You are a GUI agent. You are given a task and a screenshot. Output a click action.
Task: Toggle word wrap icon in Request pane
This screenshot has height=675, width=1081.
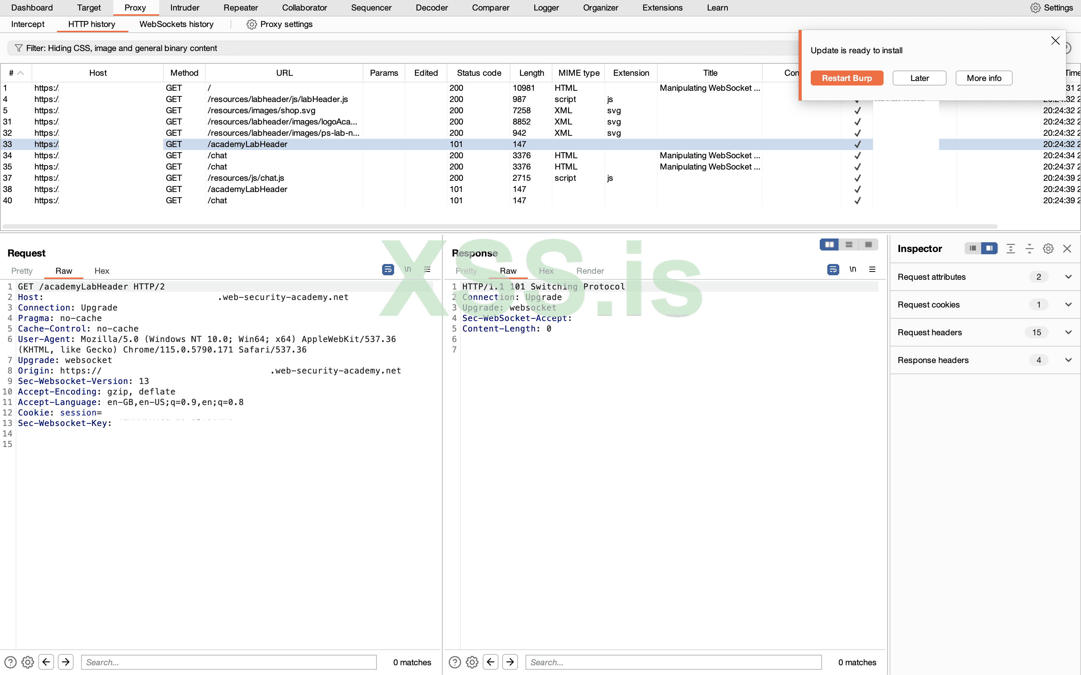388,269
